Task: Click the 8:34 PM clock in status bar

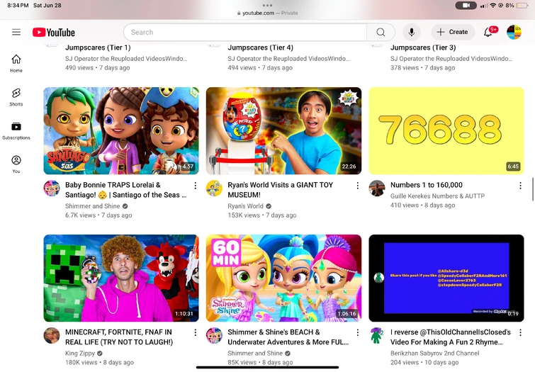Action: (x=18, y=5)
